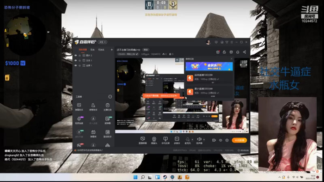The image size is (324, 182).
Task: Click the pill button beside 直播伴侣 logo
Action: tap(102, 42)
